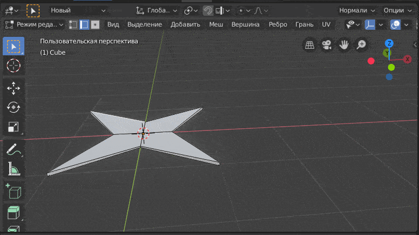The height and width of the screenshot is (235, 419).
Task: Open the Режим реда.. mode dropdown
Action: [35, 24]
